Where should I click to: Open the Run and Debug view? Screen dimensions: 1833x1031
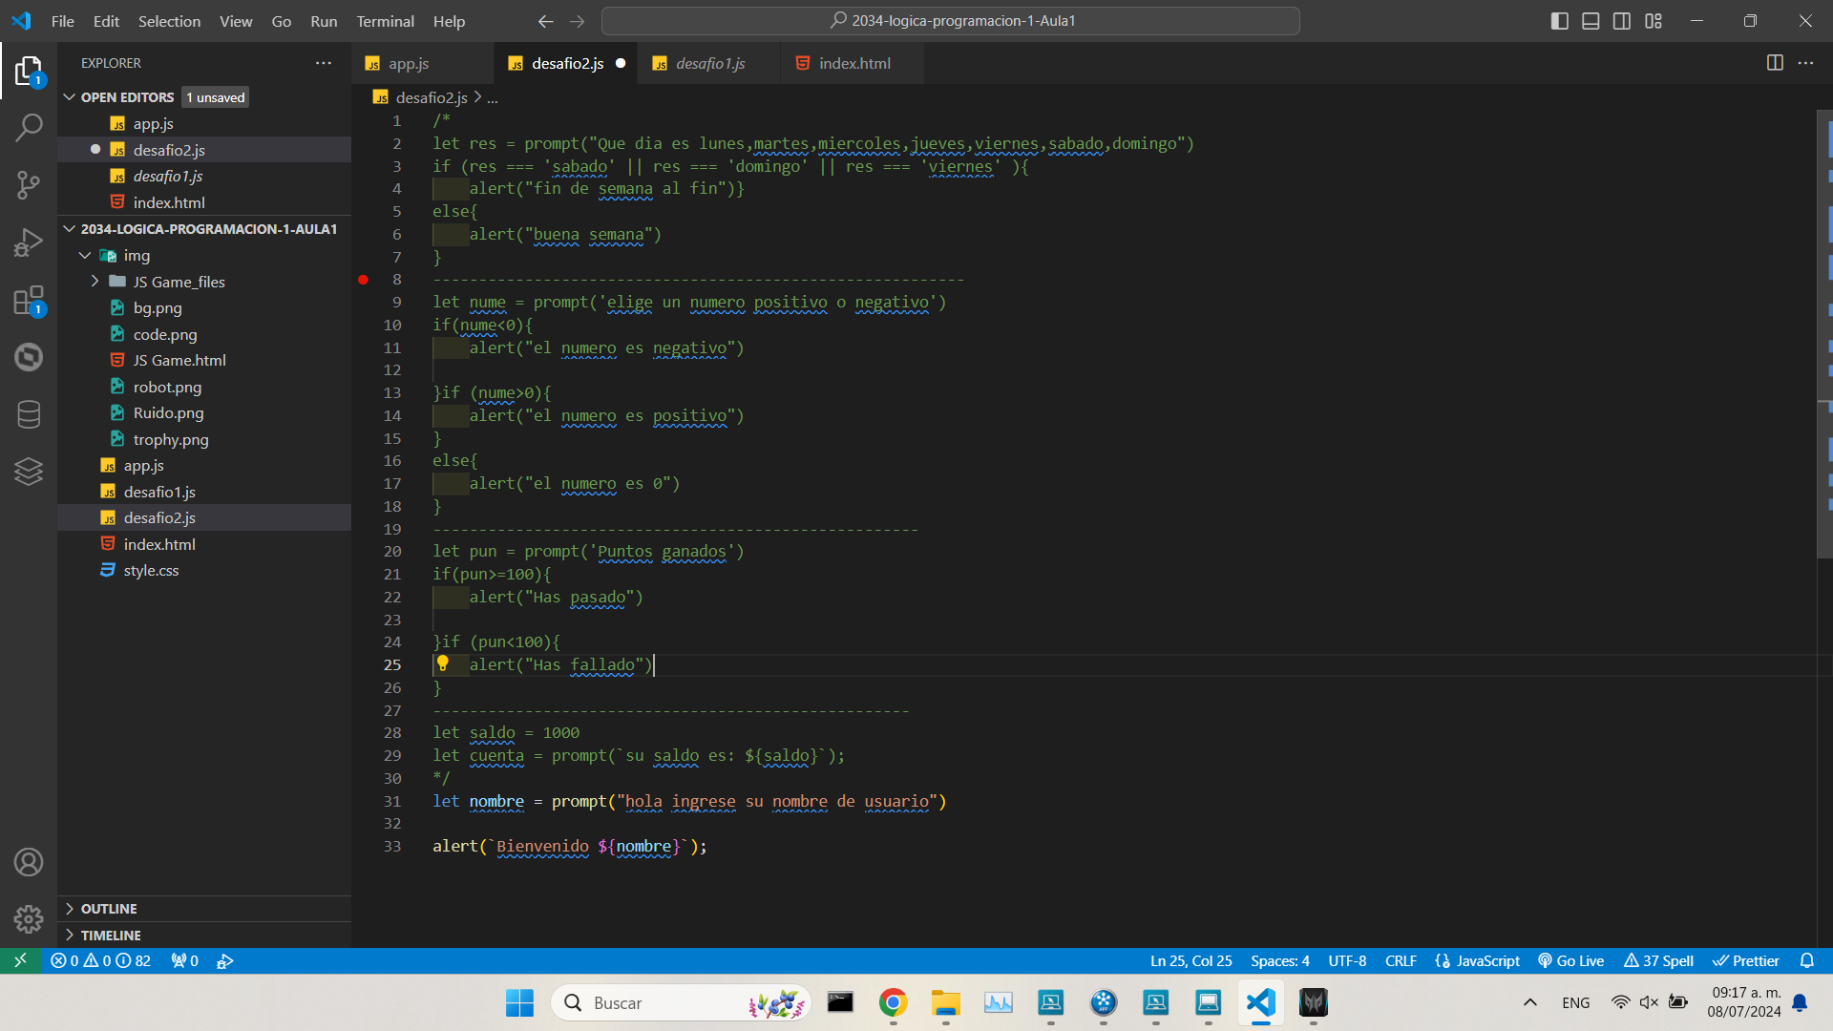click(29, 242)
